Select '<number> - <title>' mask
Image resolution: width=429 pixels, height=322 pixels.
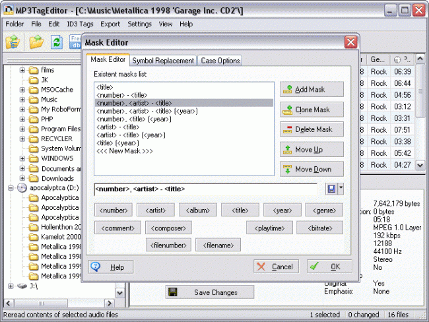pos(184,95)
